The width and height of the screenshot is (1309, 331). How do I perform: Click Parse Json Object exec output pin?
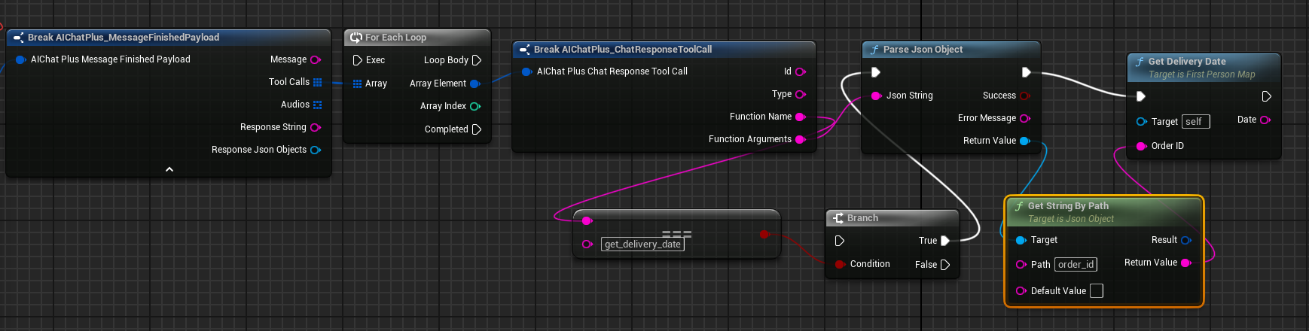[1026, 72]
